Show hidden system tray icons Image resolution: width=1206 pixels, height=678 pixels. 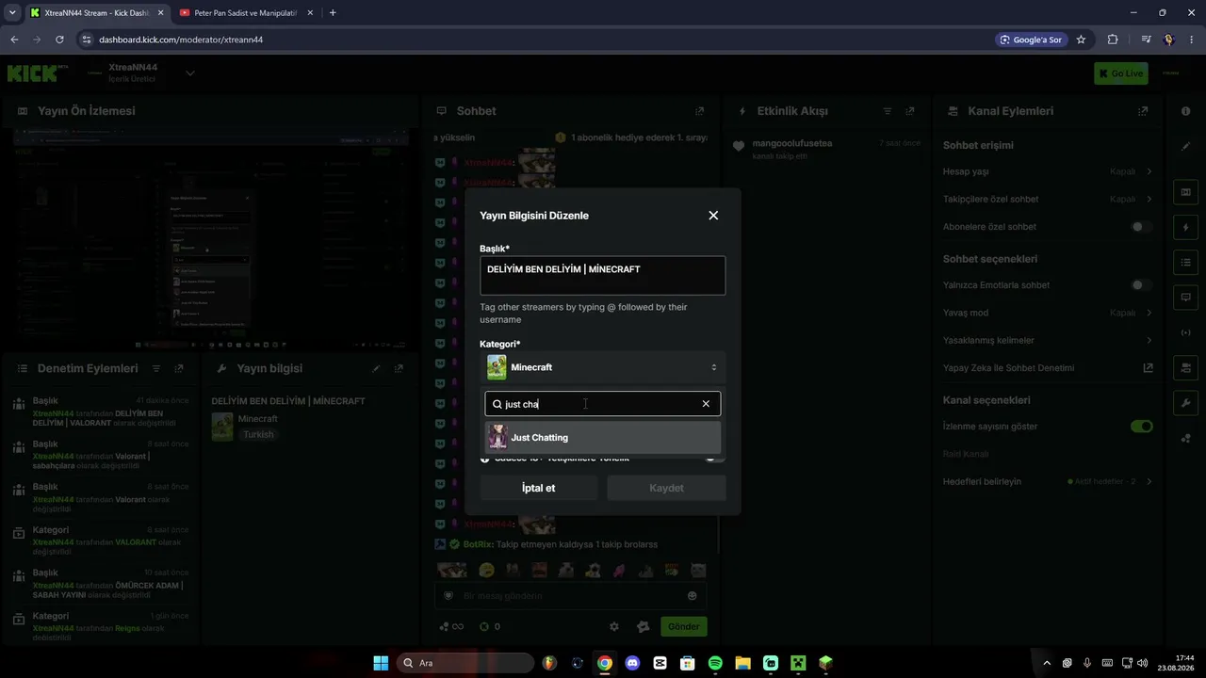point(1047,663)
